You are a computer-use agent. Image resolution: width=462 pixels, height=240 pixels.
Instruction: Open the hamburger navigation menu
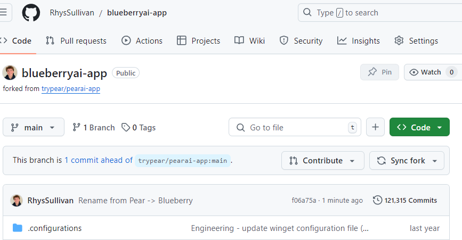[x=4, y=12]
